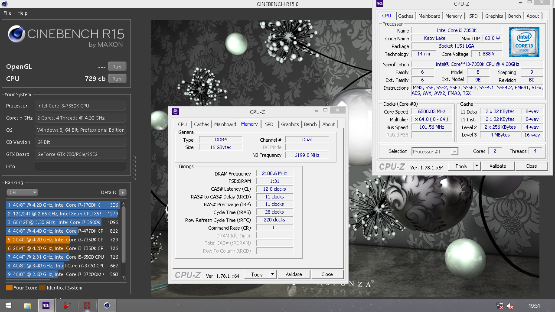Screen dimensions: 555x312
Task: Open File Explorer from taskbar
Action: pos(27,305)
